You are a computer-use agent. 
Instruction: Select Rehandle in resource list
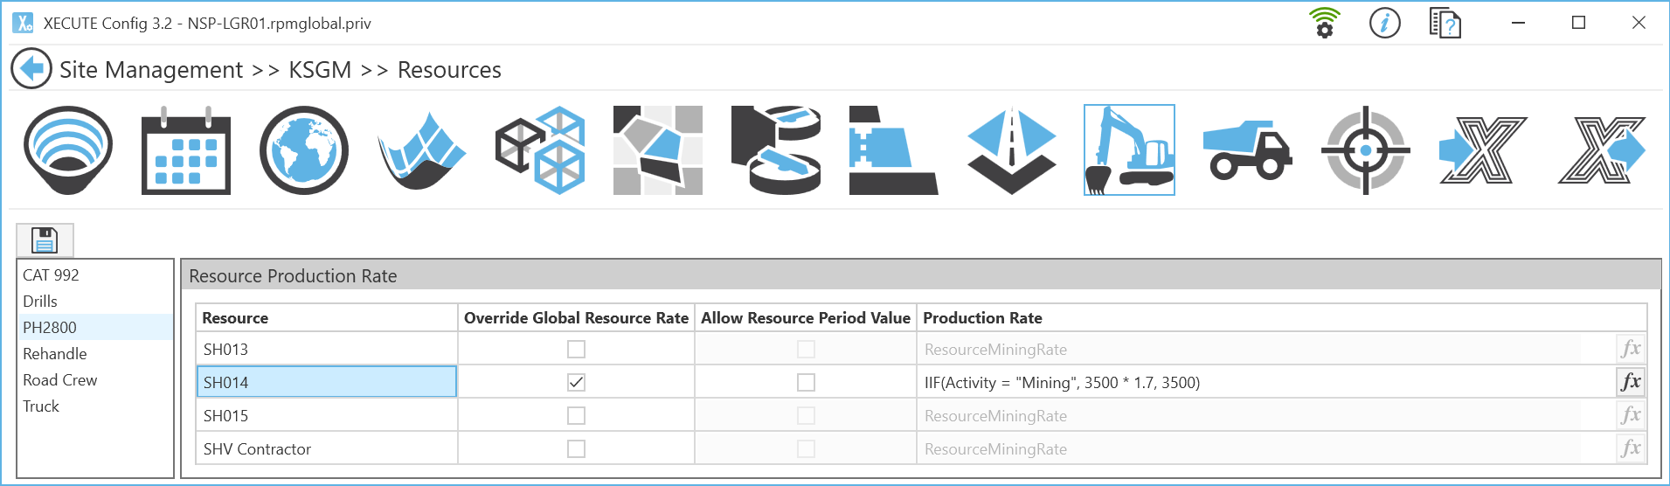pyautogui.click(x=95, y=353)
